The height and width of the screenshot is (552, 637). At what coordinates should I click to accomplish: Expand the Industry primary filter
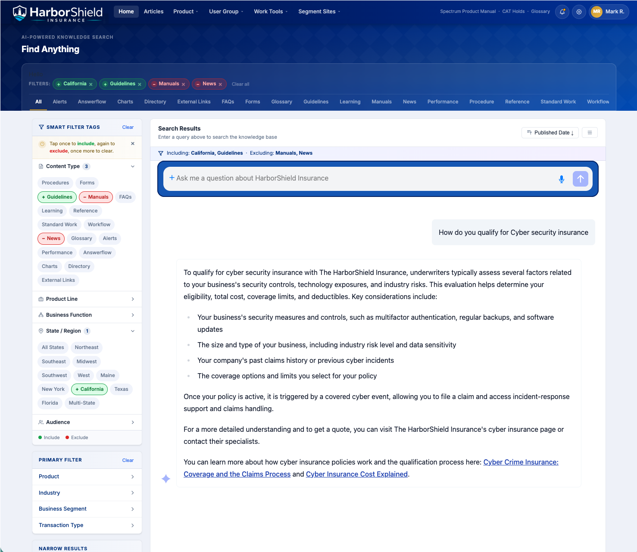click(87, 493)
